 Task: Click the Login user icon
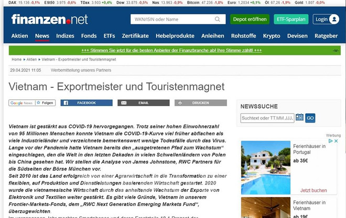click(x=335, y=19)
